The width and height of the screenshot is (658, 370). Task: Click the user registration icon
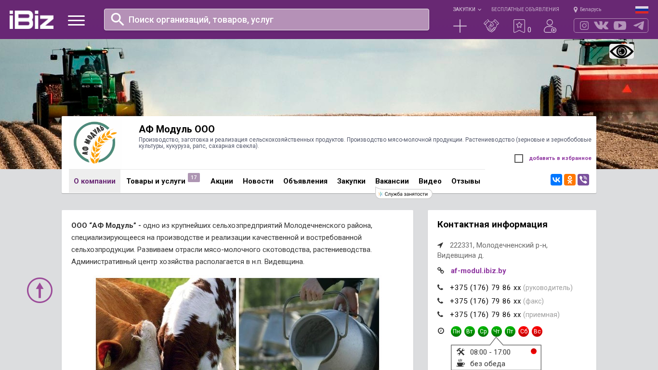pyautogui.click(x=550, y=26)
